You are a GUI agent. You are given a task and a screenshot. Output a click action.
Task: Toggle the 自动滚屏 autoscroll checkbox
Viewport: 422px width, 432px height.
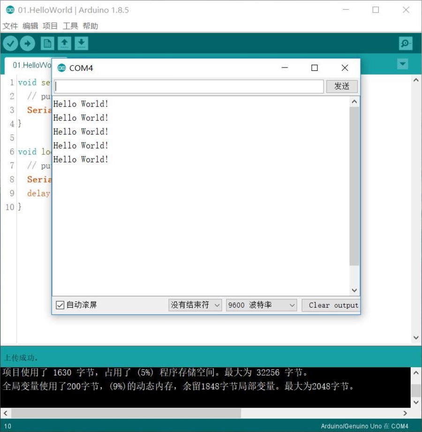(x=60, y=305)
